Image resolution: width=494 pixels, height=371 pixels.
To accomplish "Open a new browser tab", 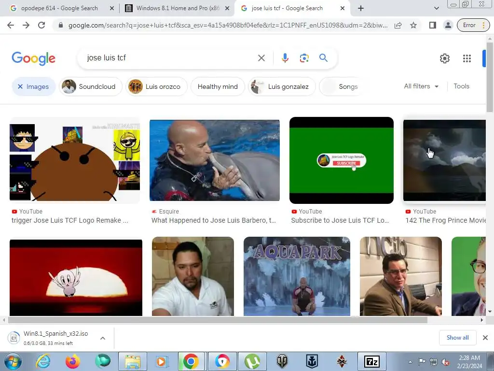I will pos(361,8).
